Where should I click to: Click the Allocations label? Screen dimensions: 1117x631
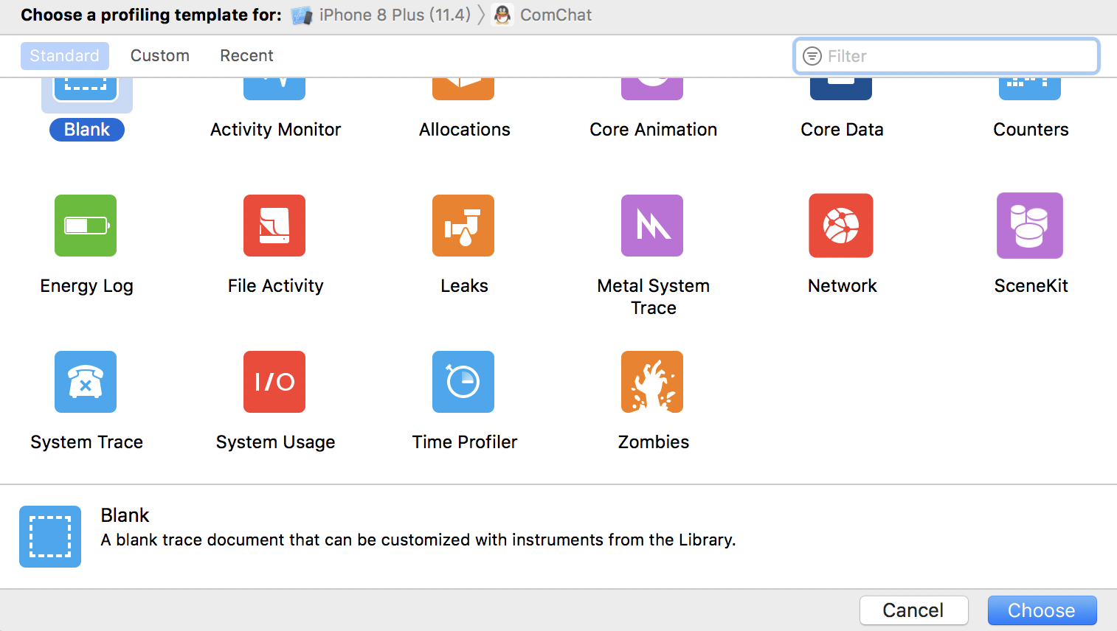465,130
